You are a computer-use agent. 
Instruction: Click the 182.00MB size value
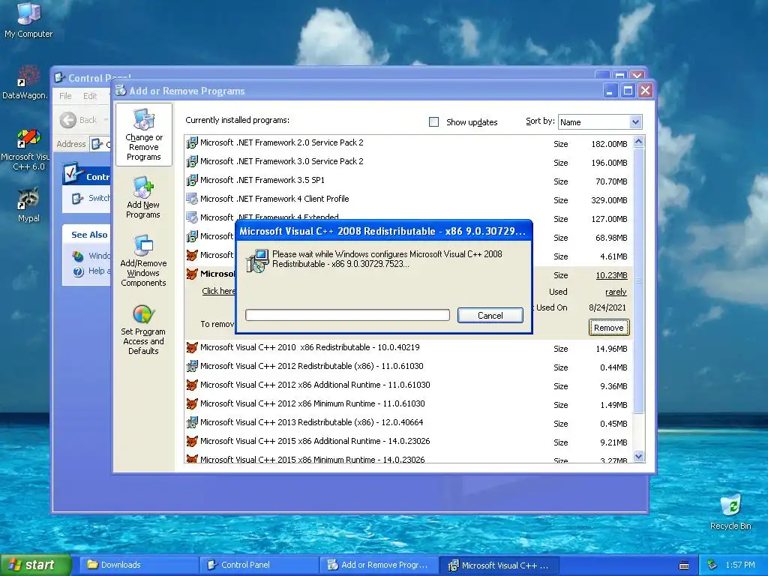[609, 144]
